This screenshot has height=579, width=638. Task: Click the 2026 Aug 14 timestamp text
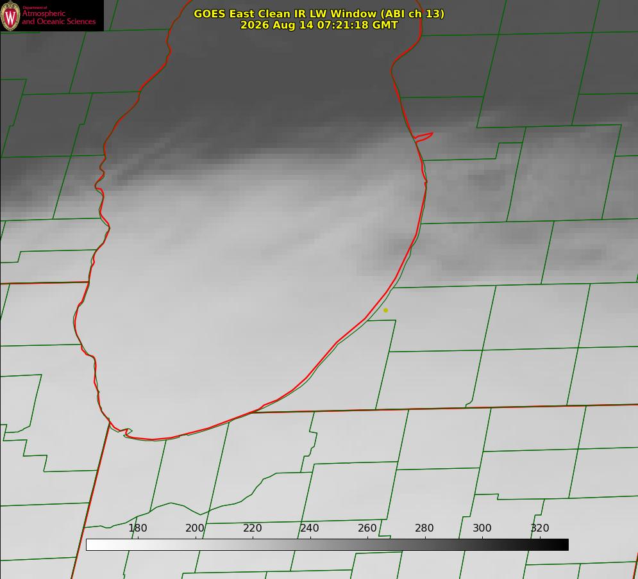click(319, 25)
